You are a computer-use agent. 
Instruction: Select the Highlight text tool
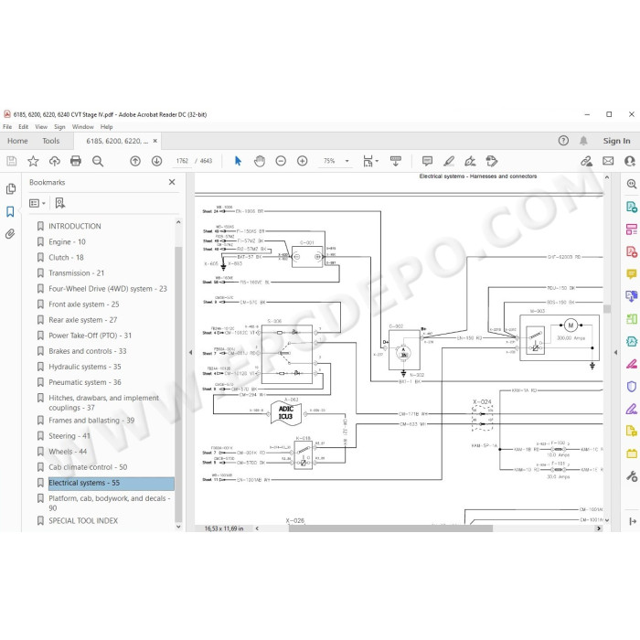coord(449,161)
